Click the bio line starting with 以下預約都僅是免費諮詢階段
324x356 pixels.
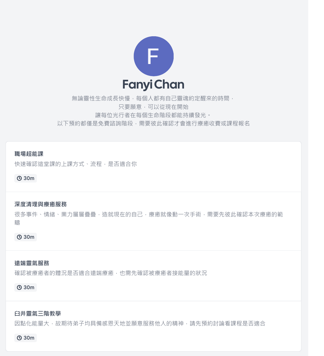coord(153,123)
